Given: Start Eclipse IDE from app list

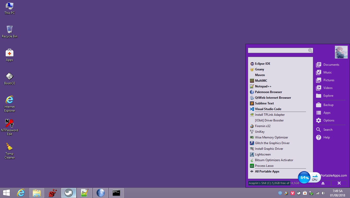Looking at the screenshot, I should (262, 64).
